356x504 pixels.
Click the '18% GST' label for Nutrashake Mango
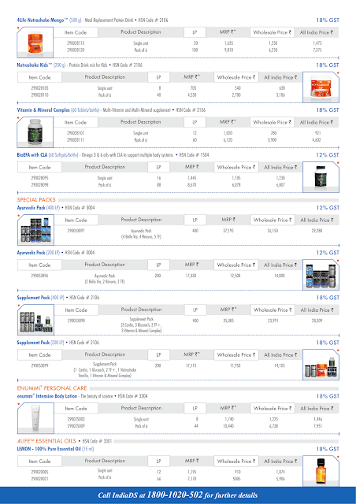point(328,20)
